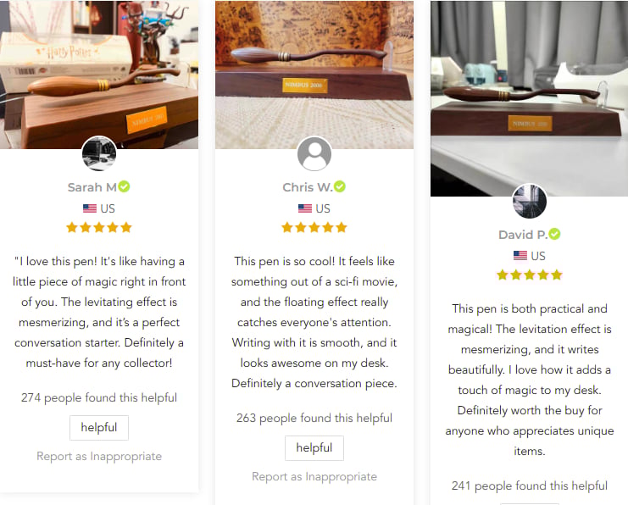The height and width of the screenshot is (505, 628).
Task: Click the US flag under Sarah M
Action: click(90, 208)
